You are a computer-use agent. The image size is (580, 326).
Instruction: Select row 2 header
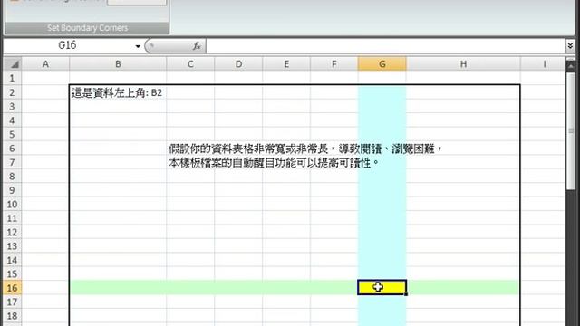click(12, 92)
